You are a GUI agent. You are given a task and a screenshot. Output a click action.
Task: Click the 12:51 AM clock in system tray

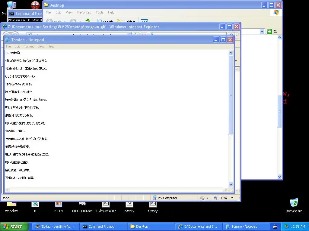[x=298, y=226]
